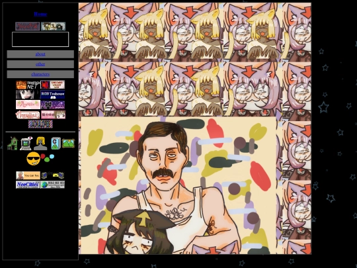Viewport: 357px width, 268px height.
Task: Click the PANPEON NET badge
Action: tap(28, 85)
